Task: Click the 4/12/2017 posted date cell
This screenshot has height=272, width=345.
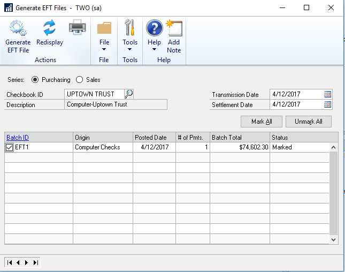Action: 154,147
